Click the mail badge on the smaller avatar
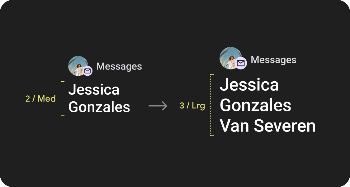 (87, 71)
